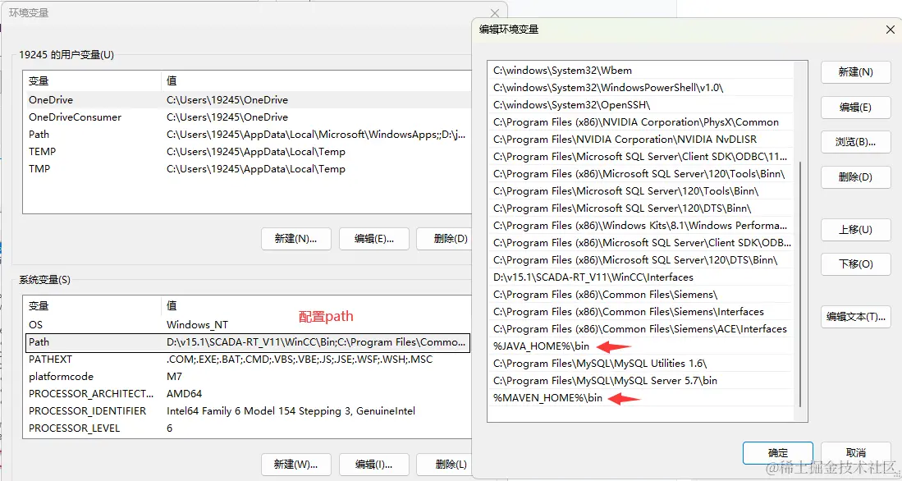This screenshot has height=481, width=902.
Task: Select the PROCESSOR_ARCHITECT... system variable row
Action: point(247,394)
